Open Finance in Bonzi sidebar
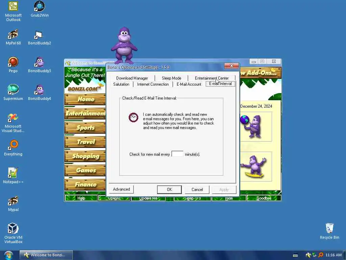This screenshot has height=260, width=346. tap(85, 185)
